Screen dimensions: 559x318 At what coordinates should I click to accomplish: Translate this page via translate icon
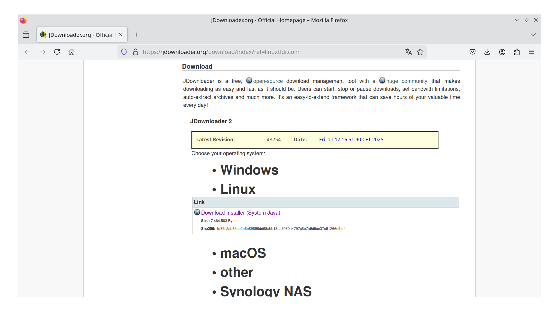pos(408,52)
